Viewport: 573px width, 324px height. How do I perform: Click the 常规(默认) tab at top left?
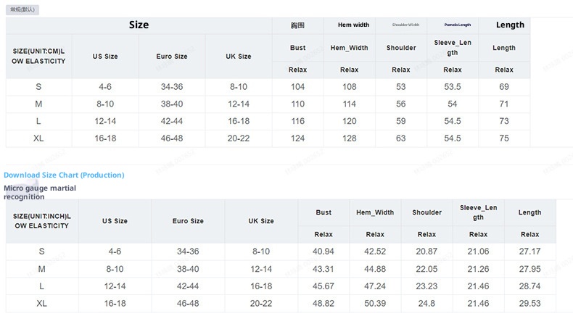click(20, 9)
